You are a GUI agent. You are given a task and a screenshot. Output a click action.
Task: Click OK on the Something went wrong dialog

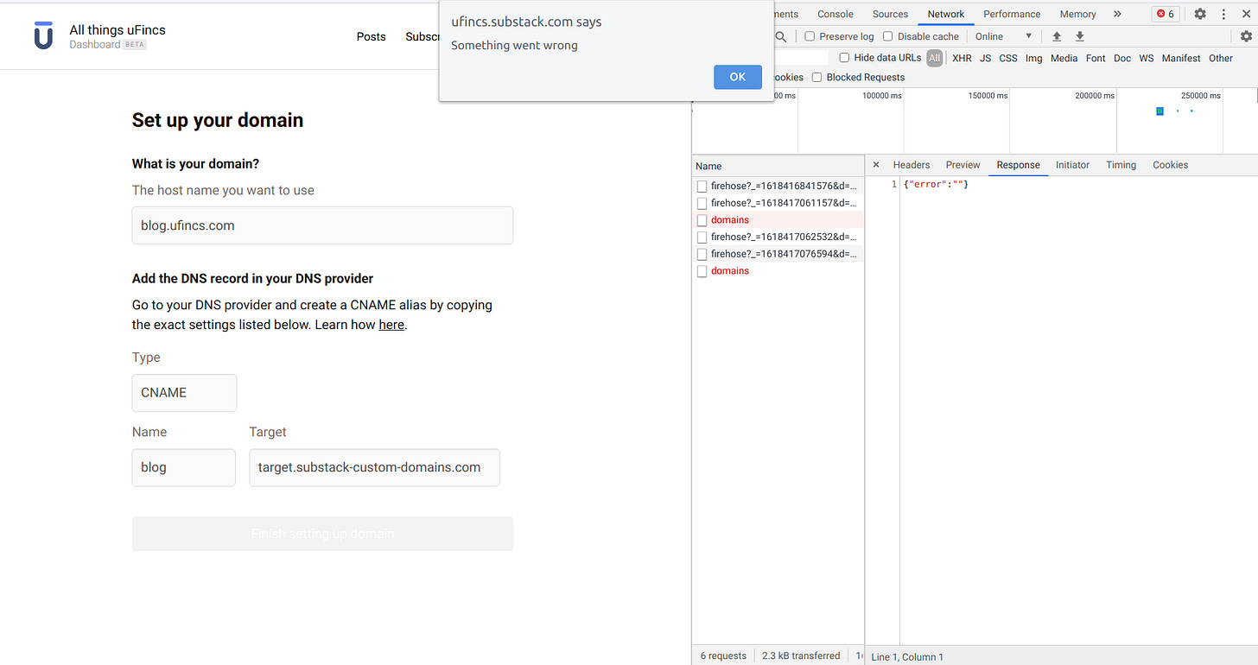[737, 77]
